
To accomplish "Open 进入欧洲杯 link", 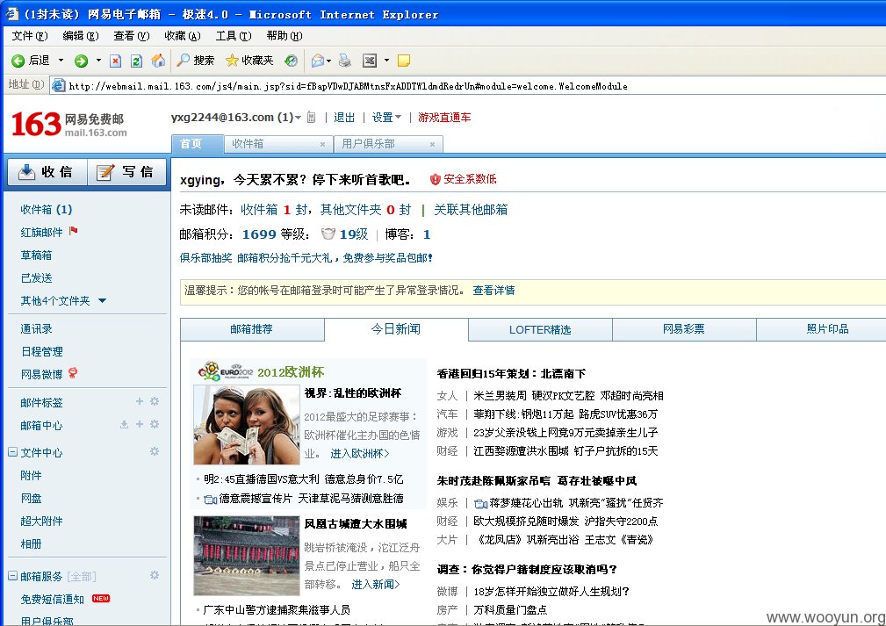I will pos(360,454).
